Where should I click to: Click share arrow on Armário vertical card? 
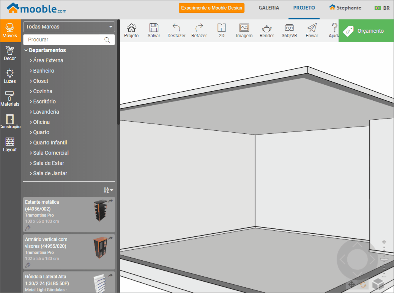coord(110,238)
